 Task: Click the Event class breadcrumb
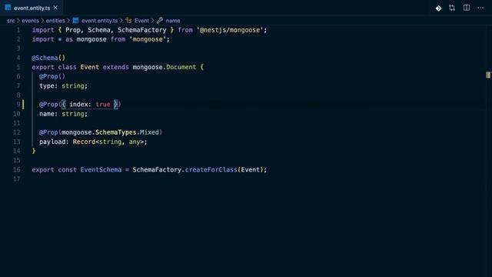(141, 21)
